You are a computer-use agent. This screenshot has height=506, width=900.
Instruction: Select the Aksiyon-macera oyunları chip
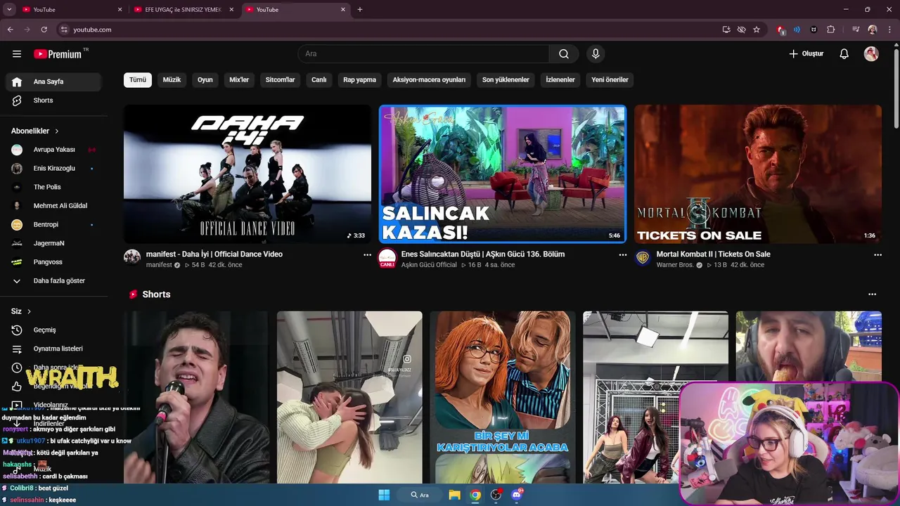click(429, 80)
